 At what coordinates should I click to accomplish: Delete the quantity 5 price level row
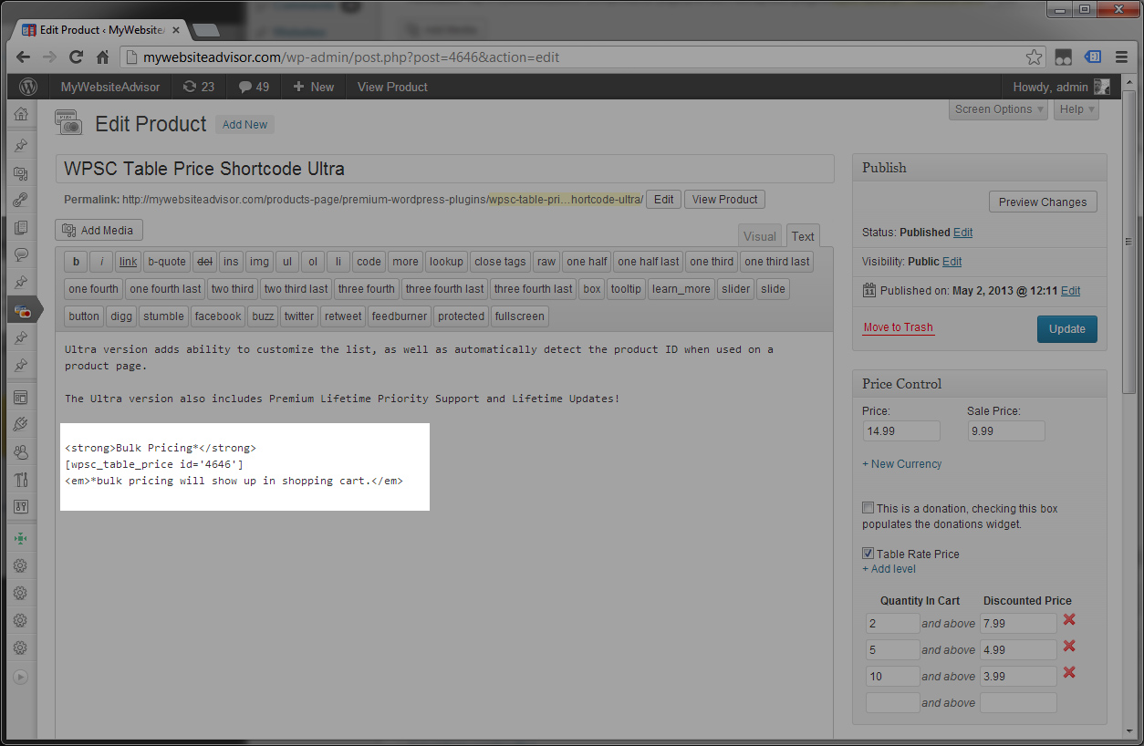pos(1069,647)
